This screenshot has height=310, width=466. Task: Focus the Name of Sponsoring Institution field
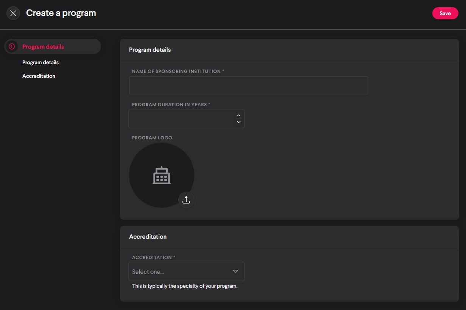tap(248, 85)
